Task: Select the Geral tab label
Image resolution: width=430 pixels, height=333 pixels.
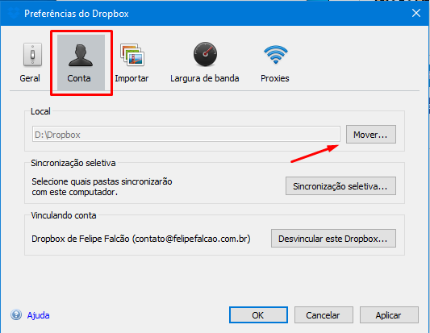Action: point(30,78)
